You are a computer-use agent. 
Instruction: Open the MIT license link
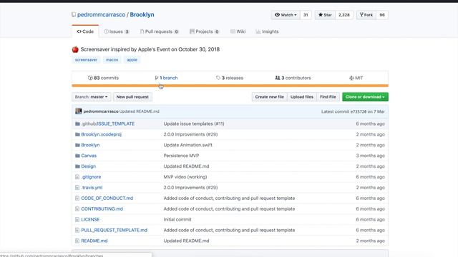point(356,78)
